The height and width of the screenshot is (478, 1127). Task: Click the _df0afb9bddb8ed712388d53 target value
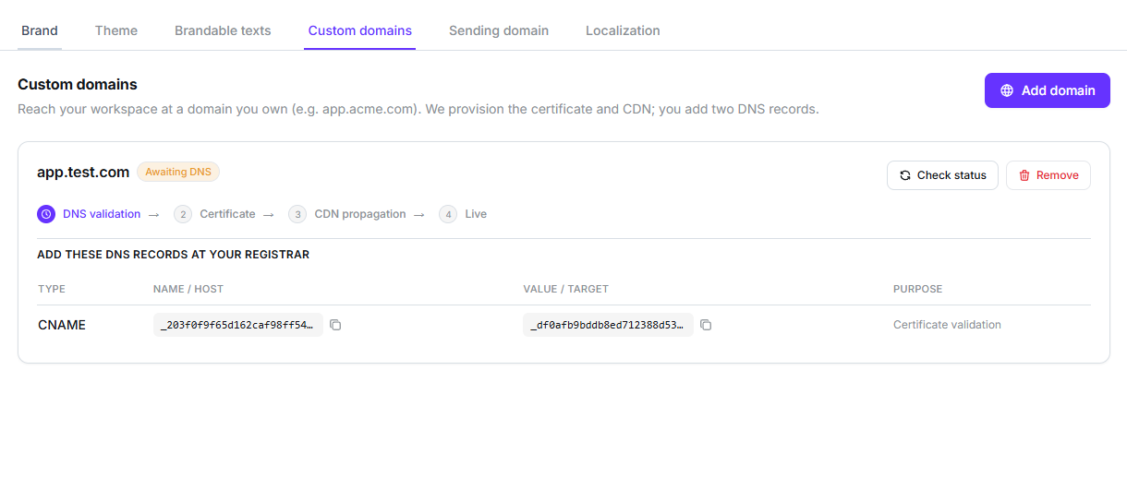tap(608, 325)
